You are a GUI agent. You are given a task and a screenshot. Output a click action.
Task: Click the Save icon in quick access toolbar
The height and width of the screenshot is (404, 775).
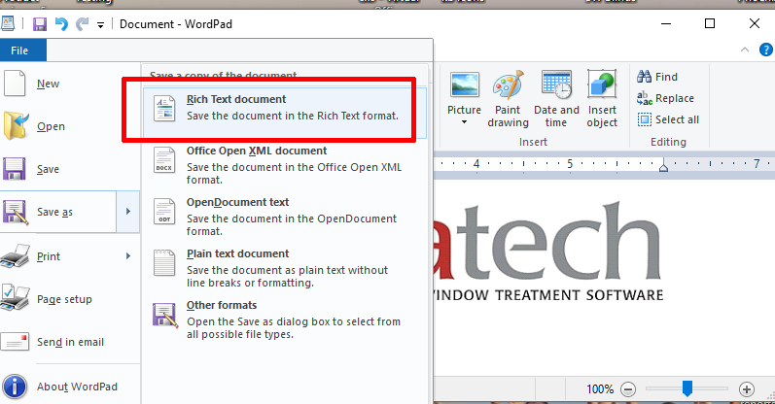(40, 23)
